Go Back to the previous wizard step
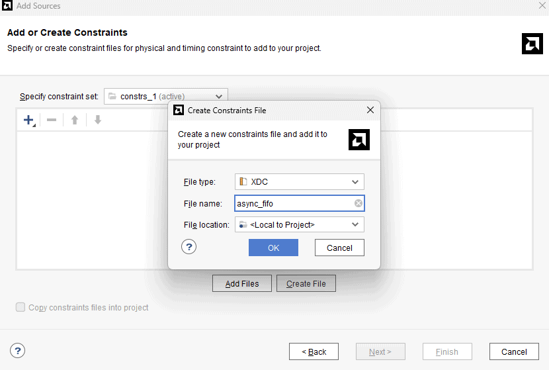The height and width of the screenshot is (370, 549). click(314, 351)
